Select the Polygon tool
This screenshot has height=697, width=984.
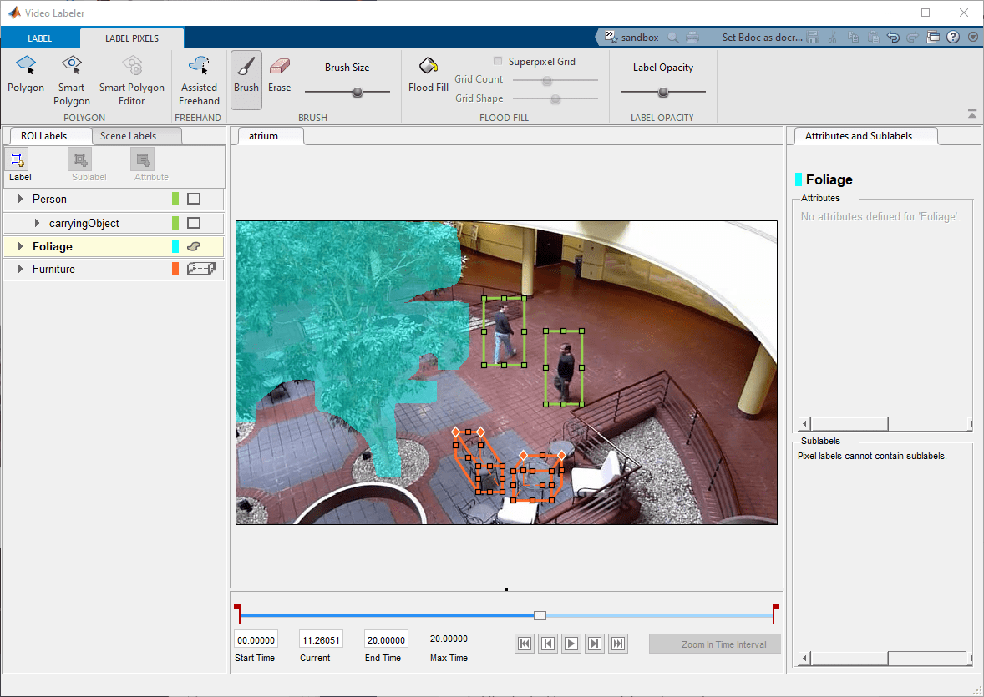(x=26, y=74)
